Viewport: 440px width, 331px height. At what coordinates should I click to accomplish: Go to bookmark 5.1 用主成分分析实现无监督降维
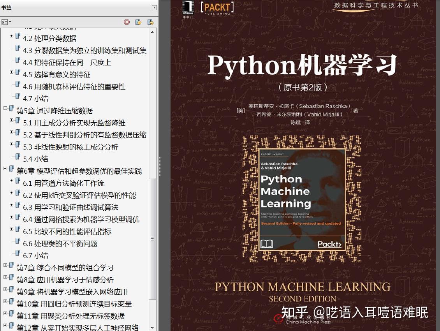tap(74, 123)
